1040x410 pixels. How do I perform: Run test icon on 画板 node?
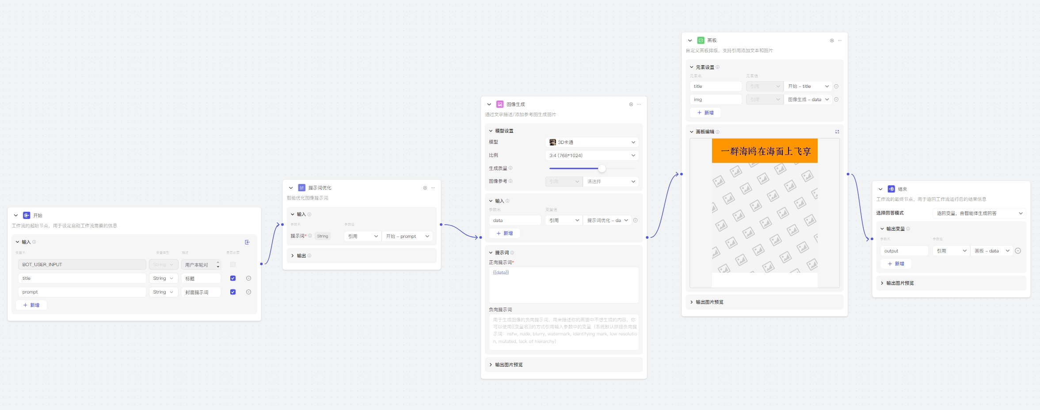[x=832, y=40]
